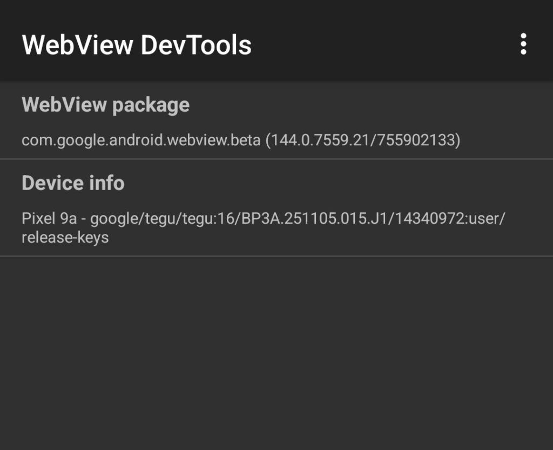Click the WebView DevTools title

click(x=137, y=45)
